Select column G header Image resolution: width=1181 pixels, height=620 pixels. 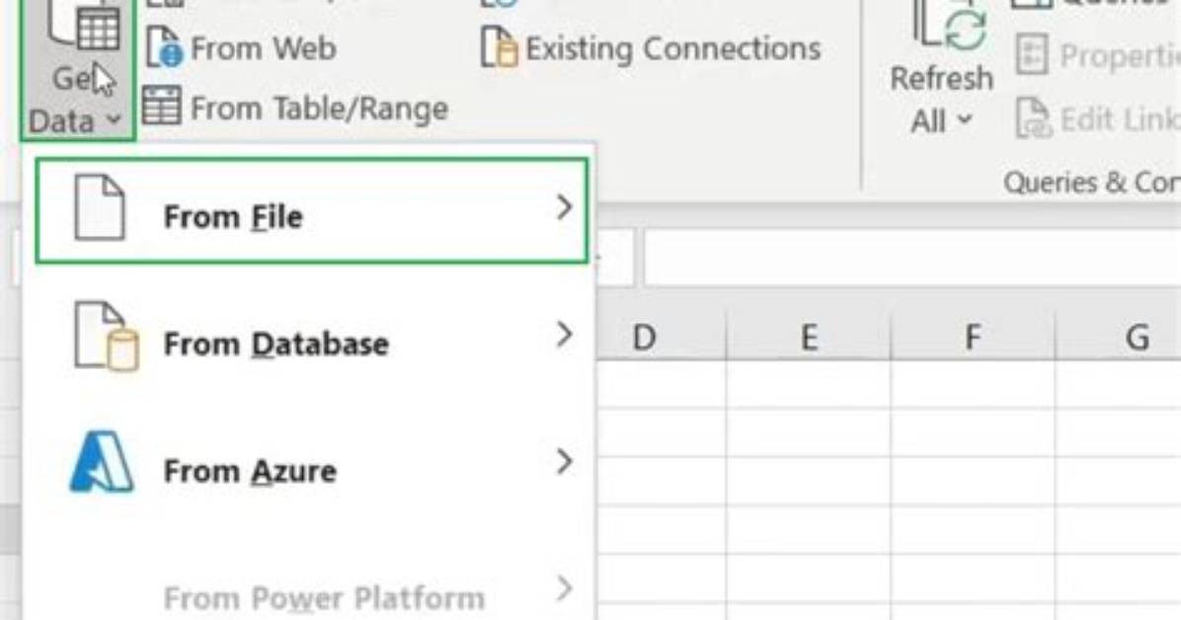(x=1119, y=337)
